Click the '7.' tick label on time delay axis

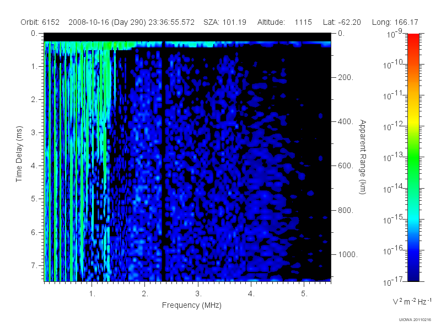[x=34, y=265]
